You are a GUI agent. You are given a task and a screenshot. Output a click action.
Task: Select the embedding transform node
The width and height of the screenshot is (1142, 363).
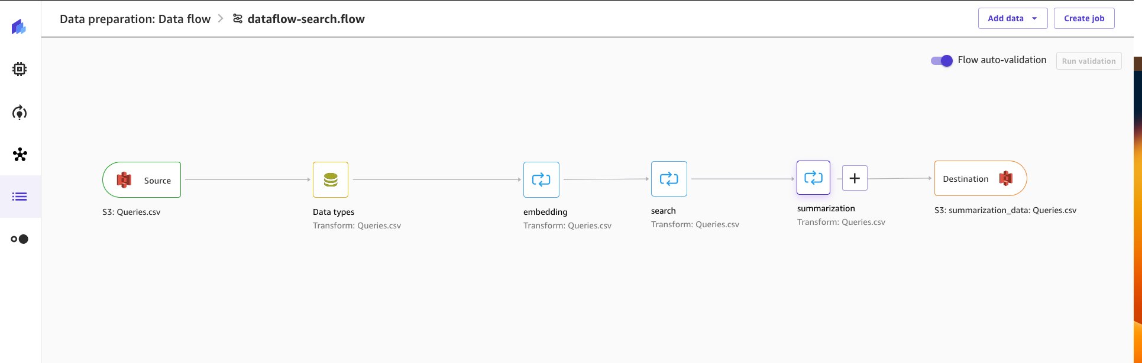pyautogui.click(x=541, y=180)
